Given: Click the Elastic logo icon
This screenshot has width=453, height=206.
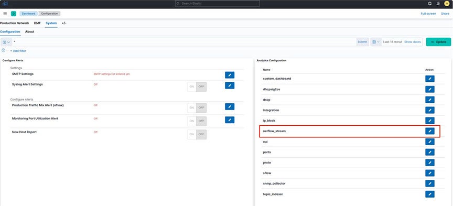Looking at the screenshot, I should point(5,4).
